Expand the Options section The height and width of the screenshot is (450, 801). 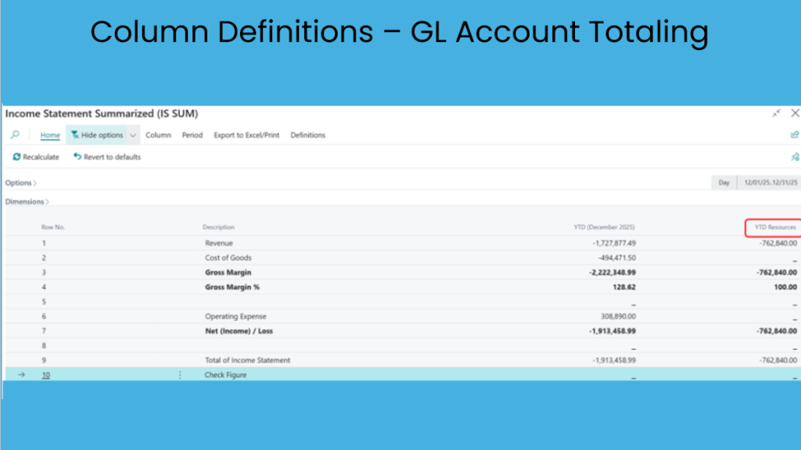pyautogui.click(x=20, y=183)
